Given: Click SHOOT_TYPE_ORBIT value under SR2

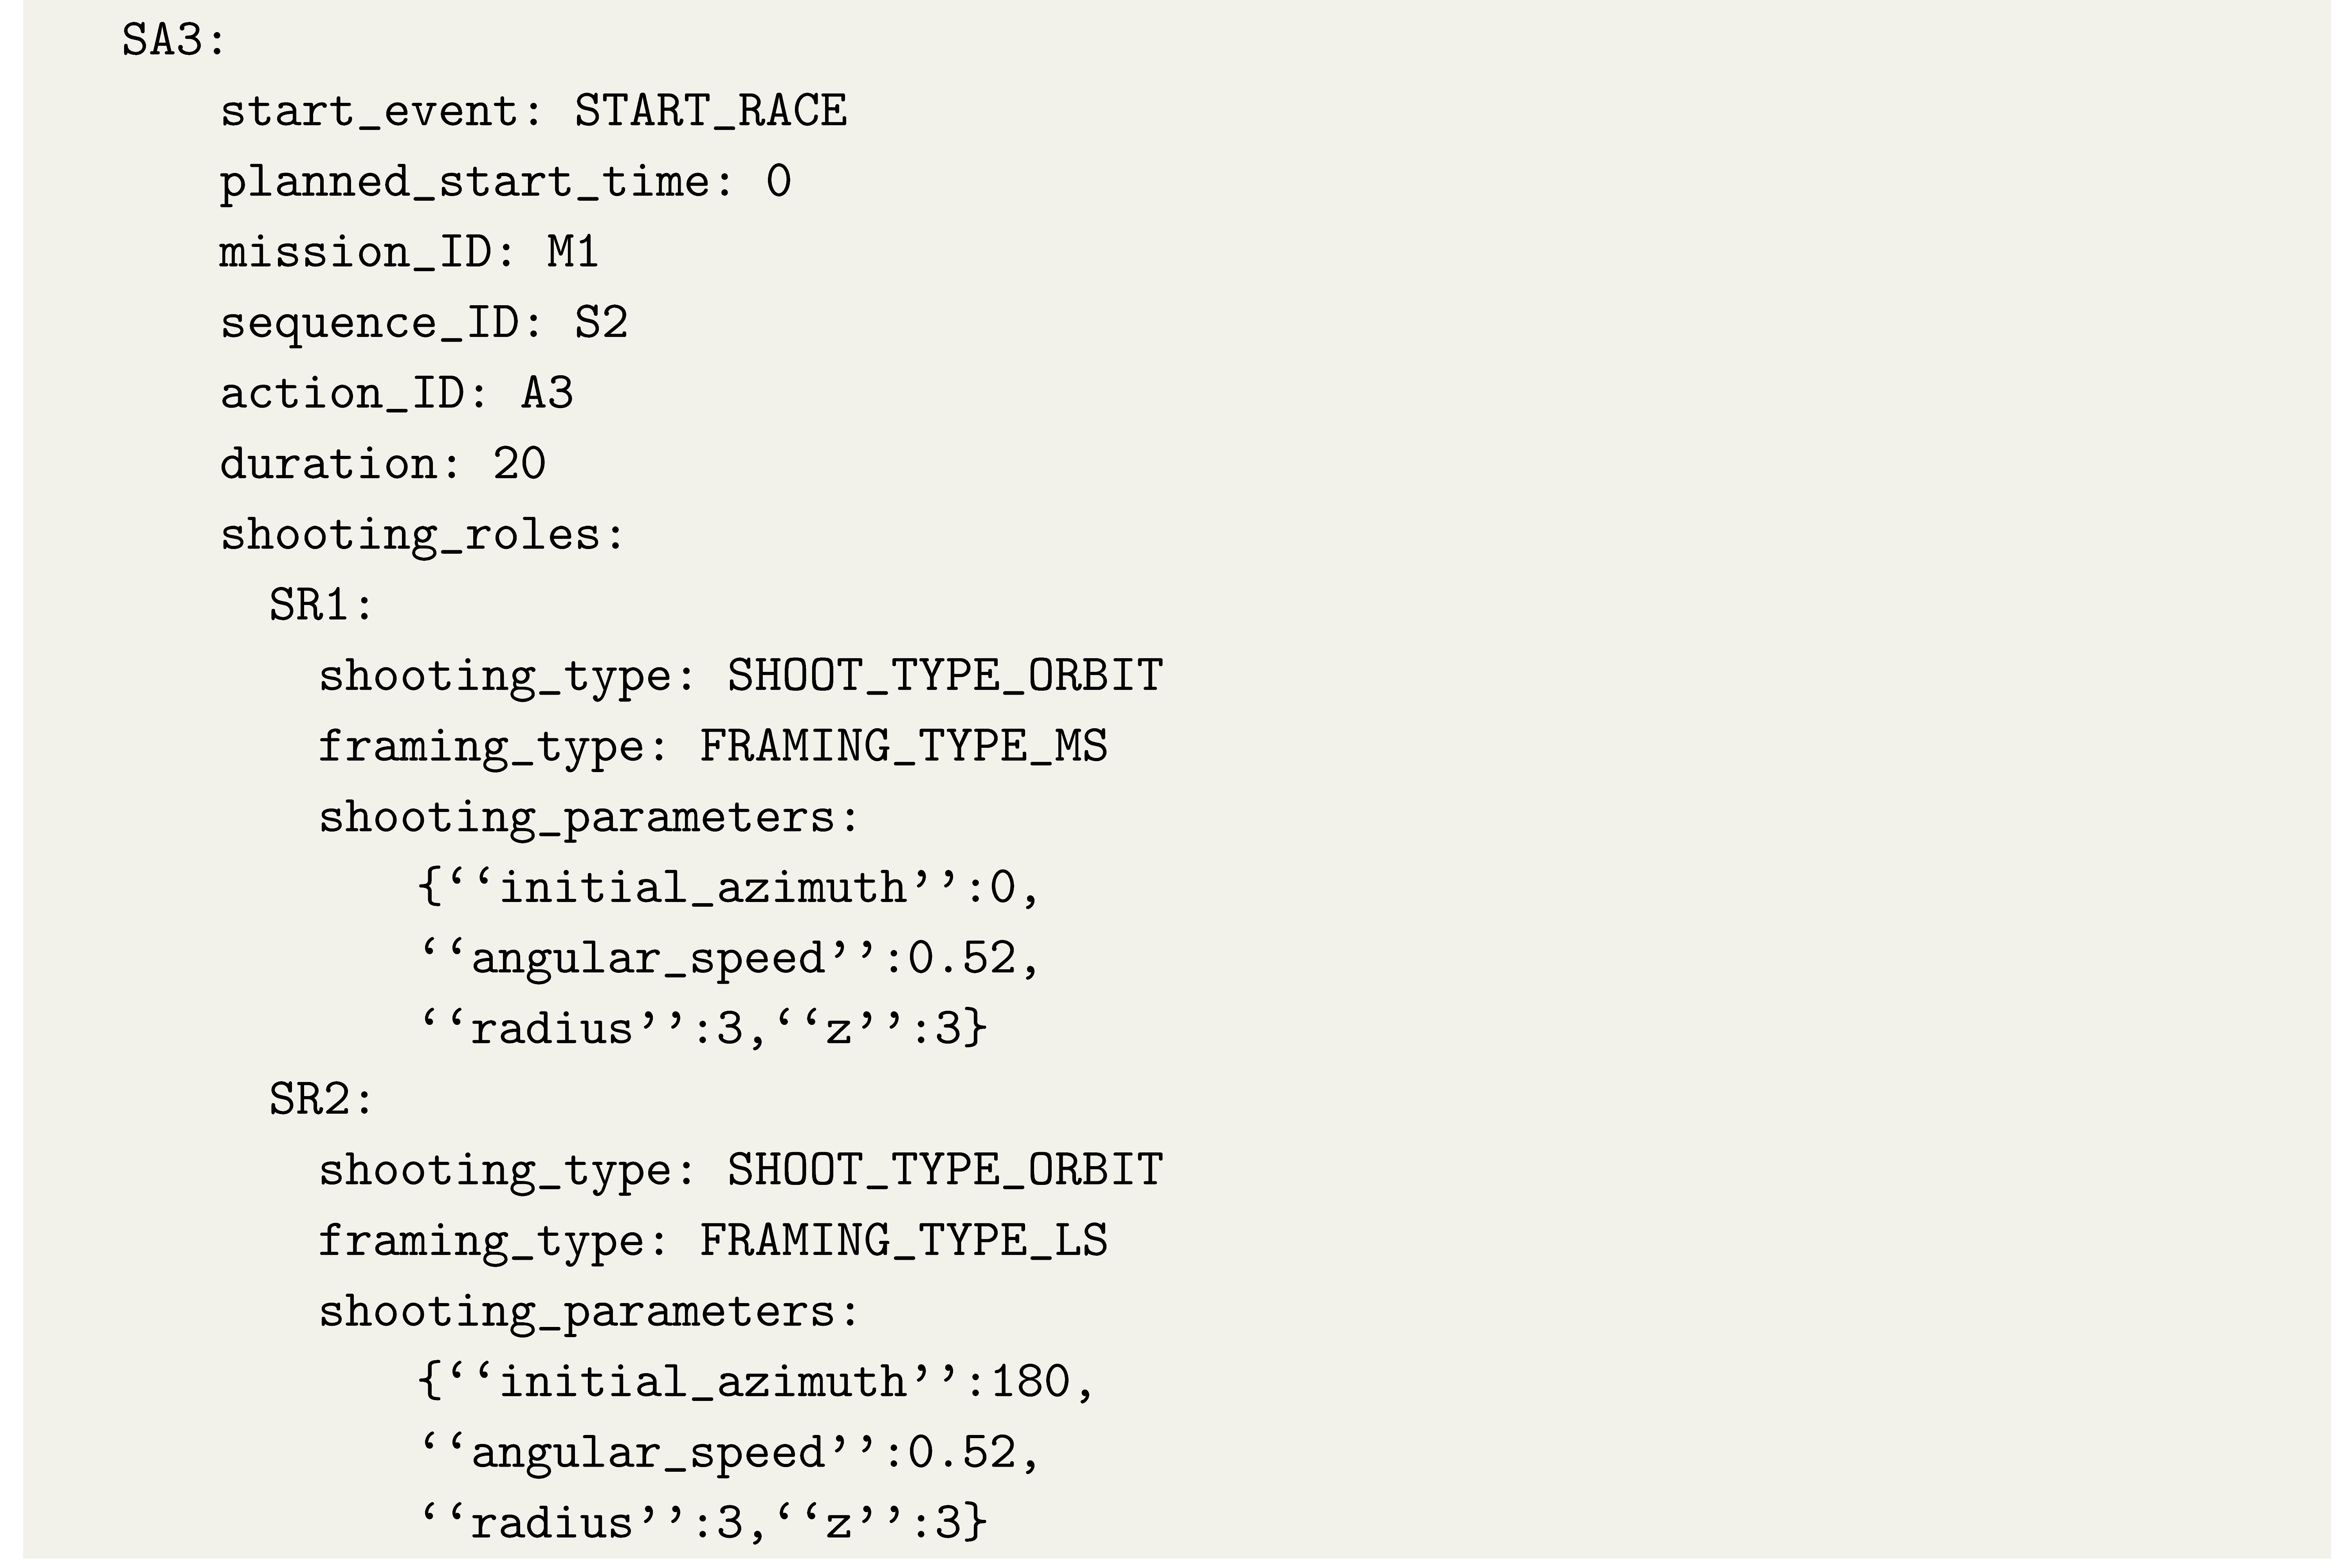Looking at the screenshot, I should [944, 1170].
